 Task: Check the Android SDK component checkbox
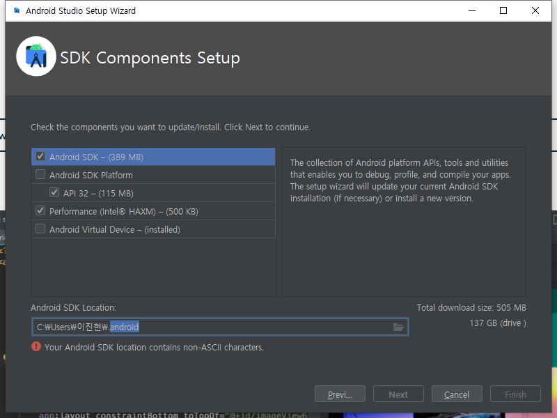(x=40, y=156)
